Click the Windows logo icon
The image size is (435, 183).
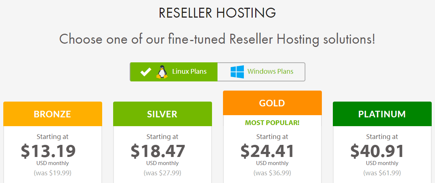[x=237, y=72]
